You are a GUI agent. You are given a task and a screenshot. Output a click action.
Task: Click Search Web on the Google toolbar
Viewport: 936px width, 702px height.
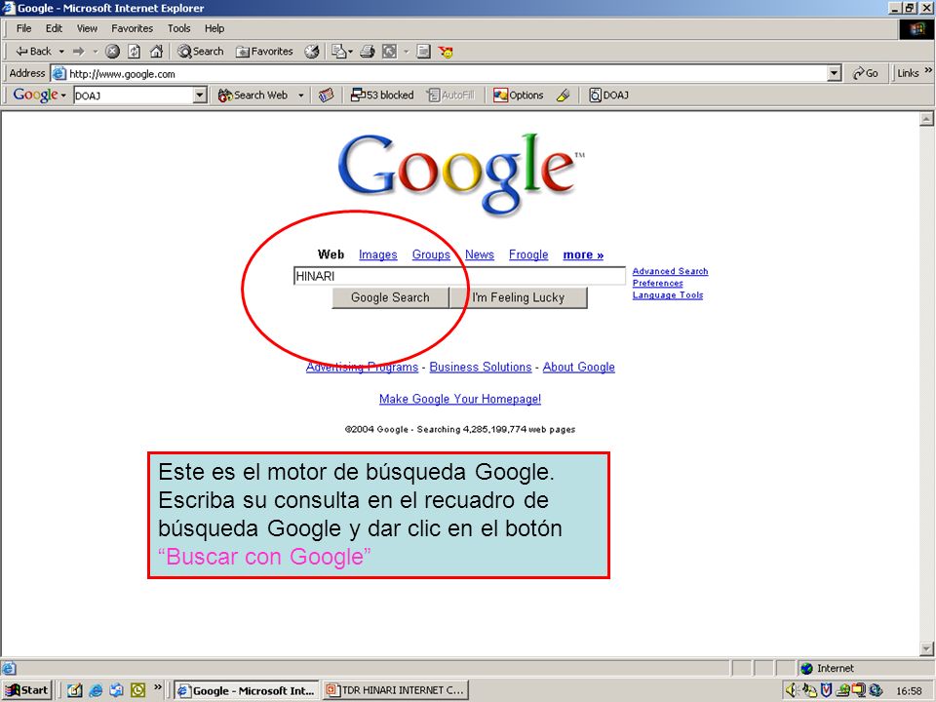pyautogui.click(x=253, y=95)
